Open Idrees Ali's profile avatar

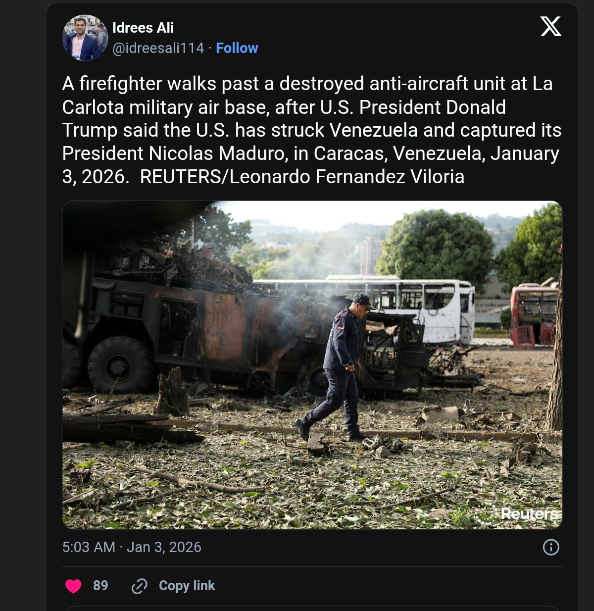85,38
